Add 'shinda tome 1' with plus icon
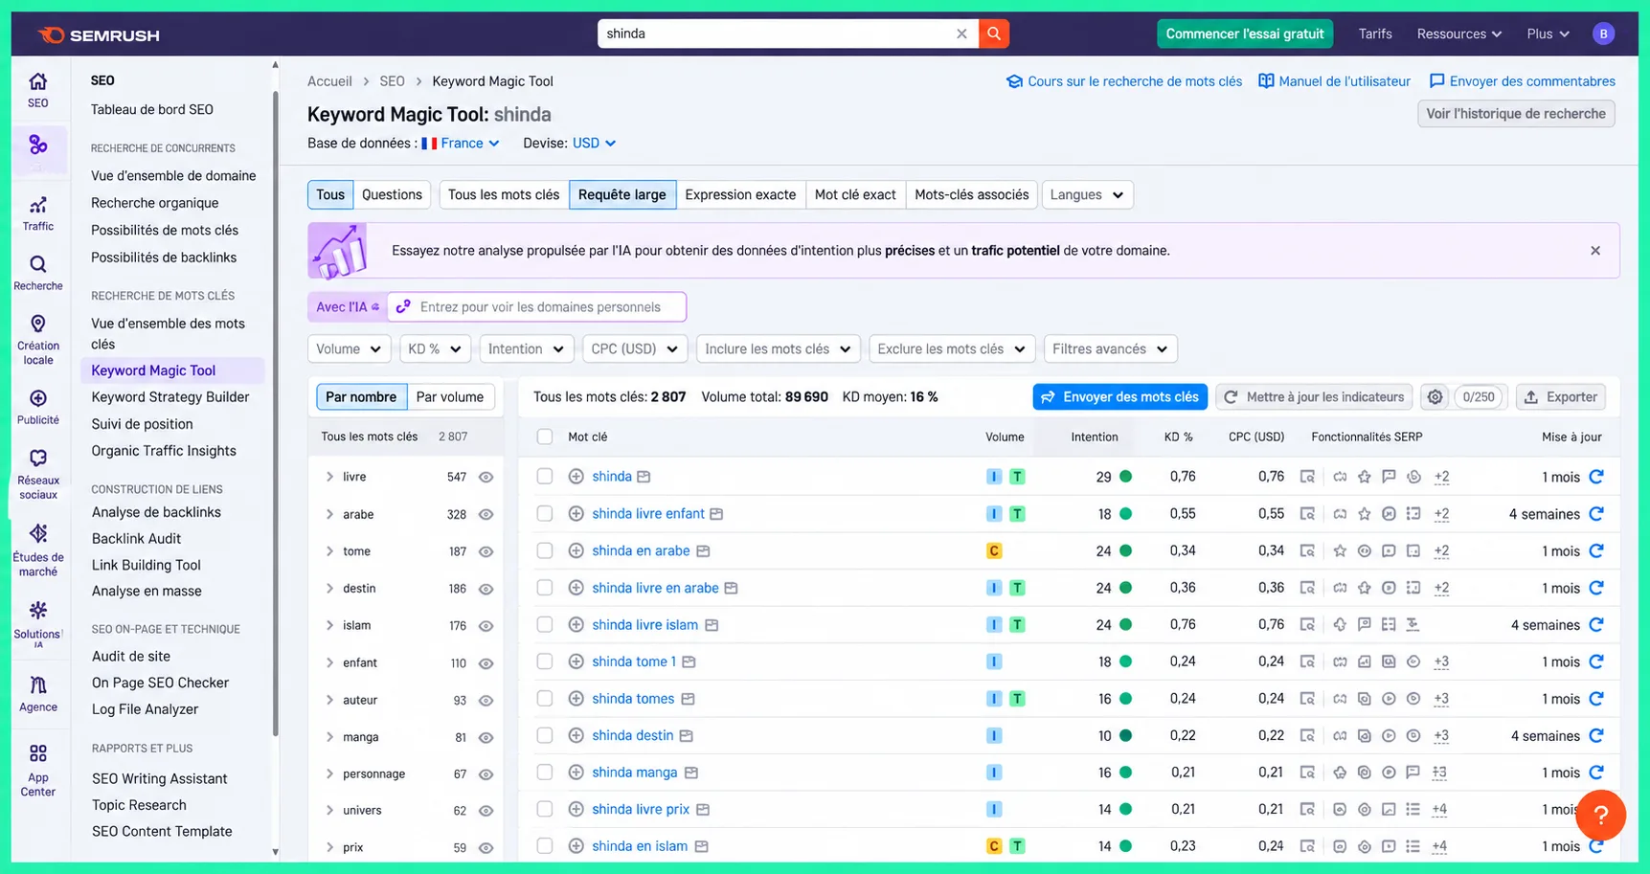This screenshot has width=1650, height=874. tap(576, 661)
